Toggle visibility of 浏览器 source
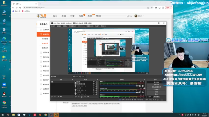 click(94, 92)
